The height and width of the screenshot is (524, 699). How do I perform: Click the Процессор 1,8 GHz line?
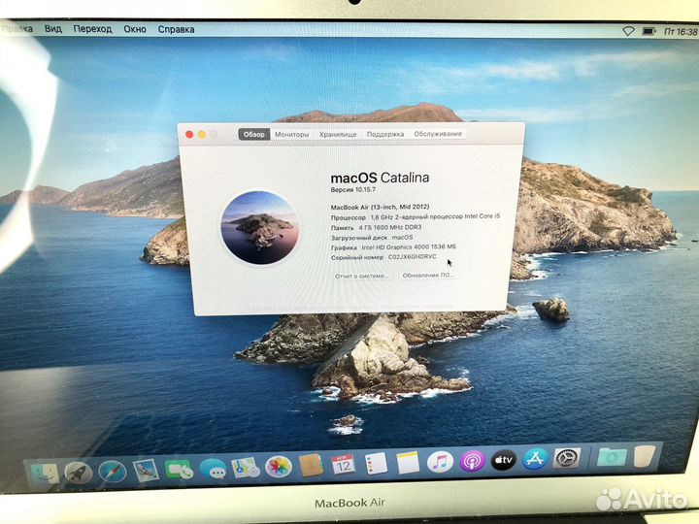(x=416, y=217)
